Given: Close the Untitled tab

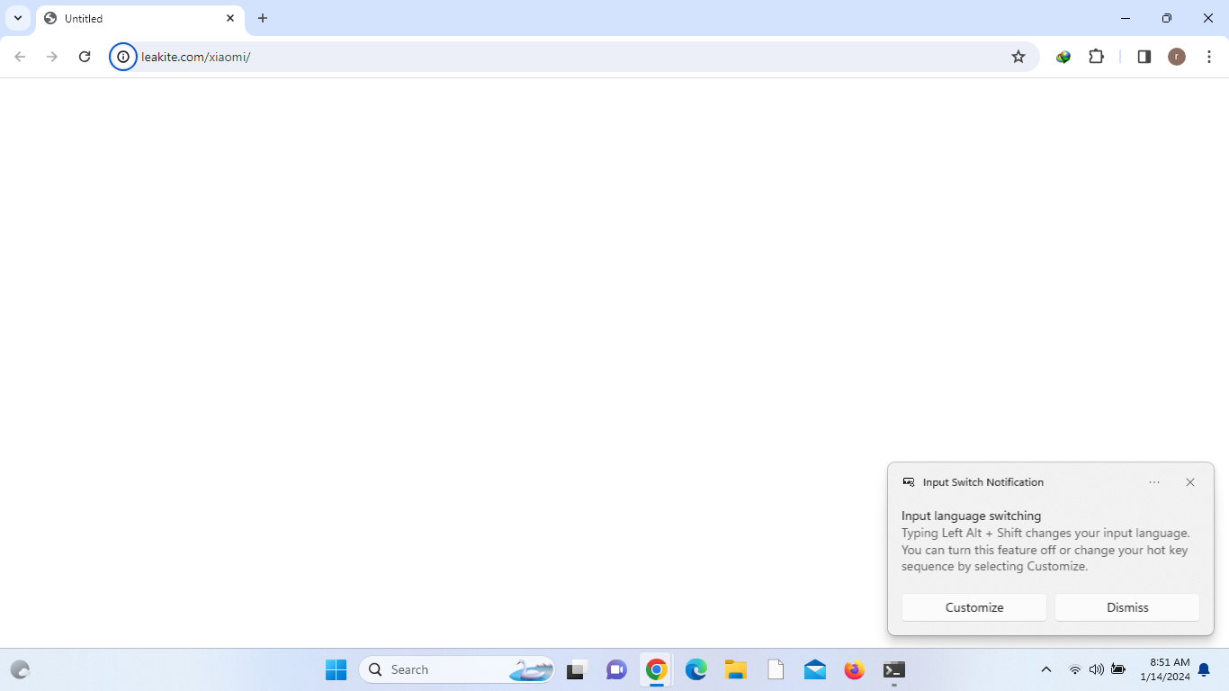Looking at the screenshot, I should coord(230,18).
